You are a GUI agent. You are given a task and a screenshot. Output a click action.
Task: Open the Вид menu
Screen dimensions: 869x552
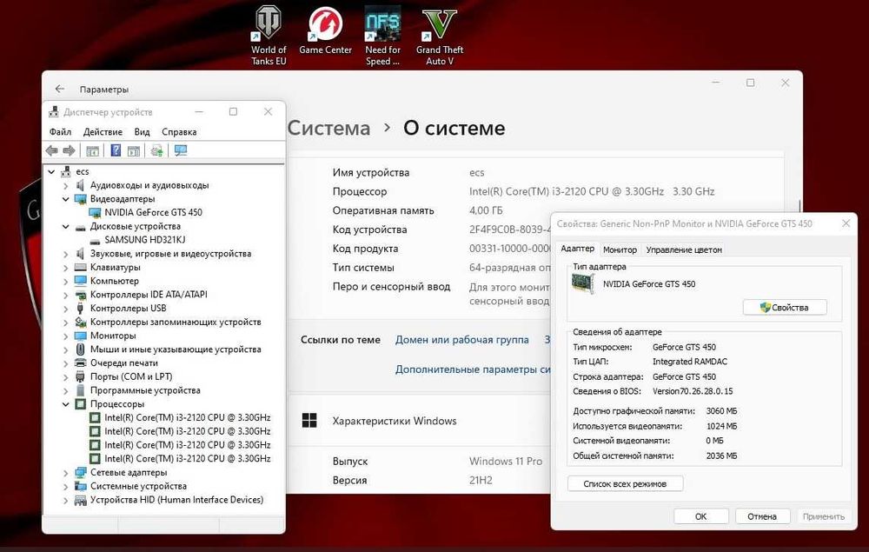tap(142, 132)
